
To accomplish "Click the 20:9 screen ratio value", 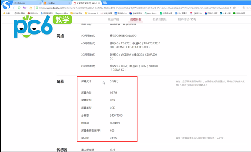I will point(113,100).
